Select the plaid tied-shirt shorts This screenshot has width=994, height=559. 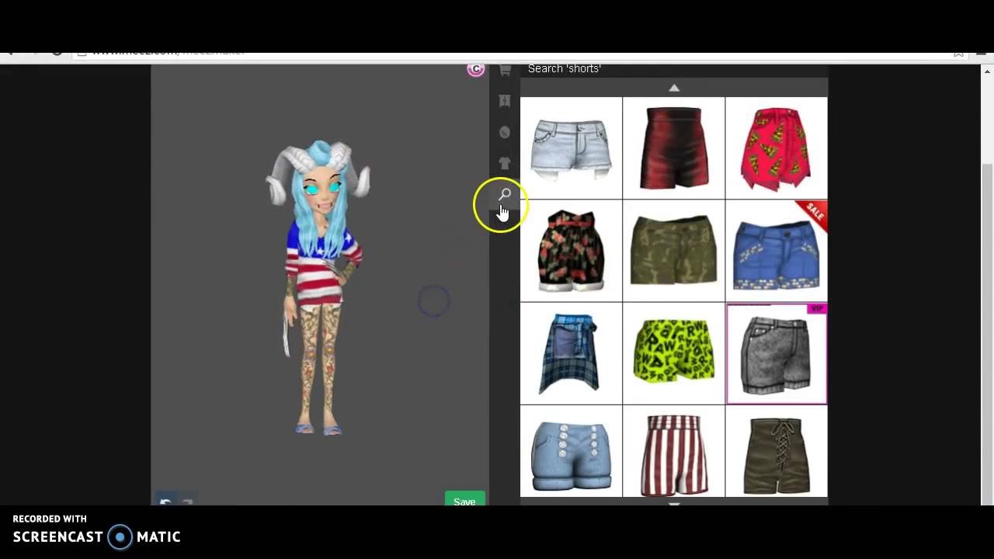571,353
